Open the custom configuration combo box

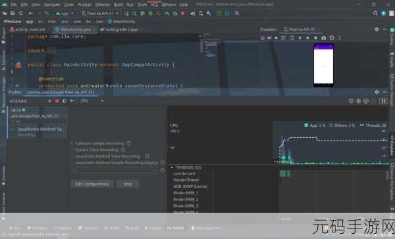pyautogui.click(x=115, y=170)
